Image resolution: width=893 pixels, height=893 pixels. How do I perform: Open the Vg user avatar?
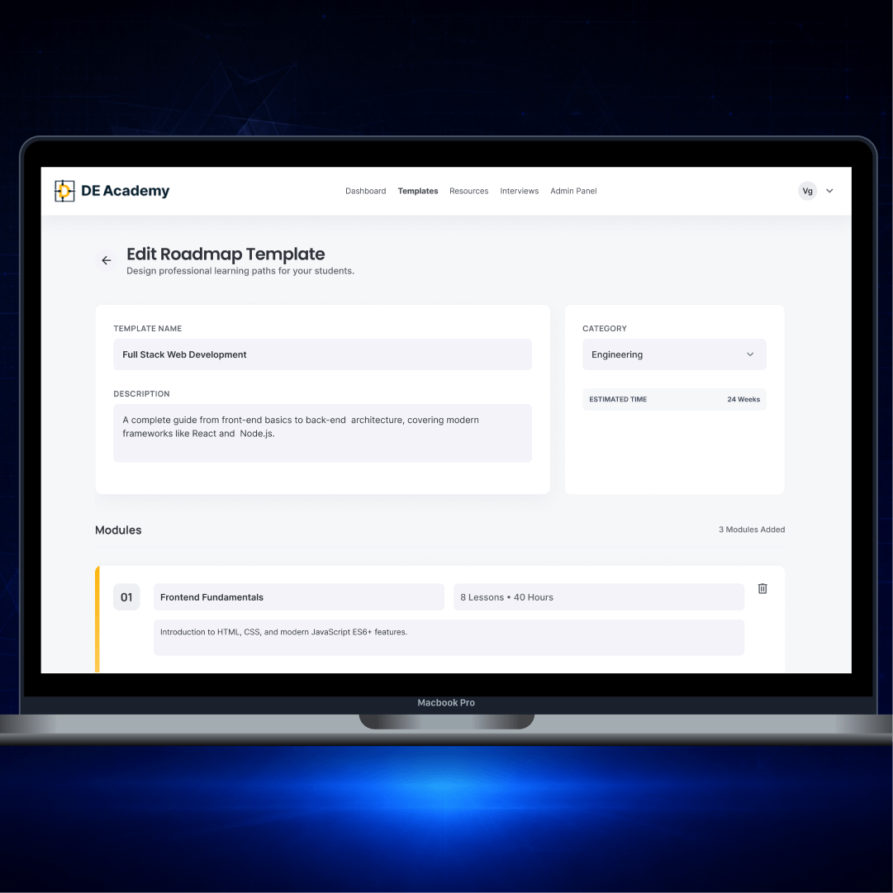tap(807, 191)
